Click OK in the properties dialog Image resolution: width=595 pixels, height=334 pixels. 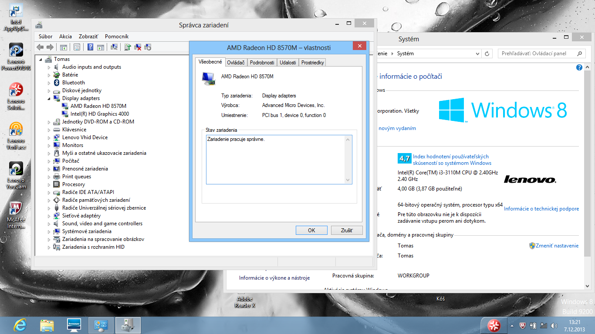(311, 230)
